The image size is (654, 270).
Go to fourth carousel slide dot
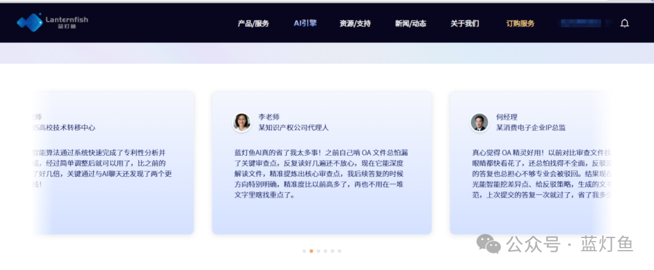[x=325, y=251]
